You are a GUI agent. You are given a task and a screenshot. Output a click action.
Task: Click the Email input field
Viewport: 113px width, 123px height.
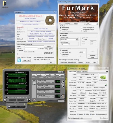(34, 46)
